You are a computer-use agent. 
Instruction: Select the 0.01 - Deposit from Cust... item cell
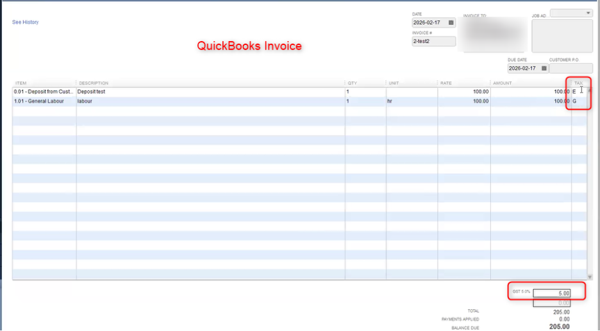pos(44,92)
